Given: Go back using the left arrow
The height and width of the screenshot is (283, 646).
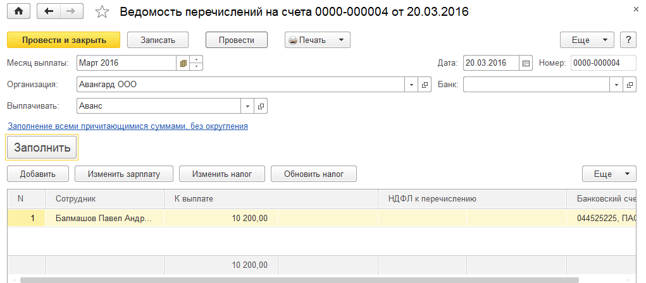Looking at the screenshot, I should coord(49,12).
